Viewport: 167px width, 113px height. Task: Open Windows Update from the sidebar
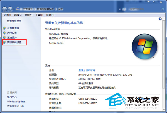click(x=16, y=102)
